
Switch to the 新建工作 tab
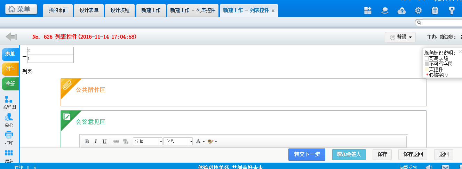pyautogui.click(x=151, y=10)
